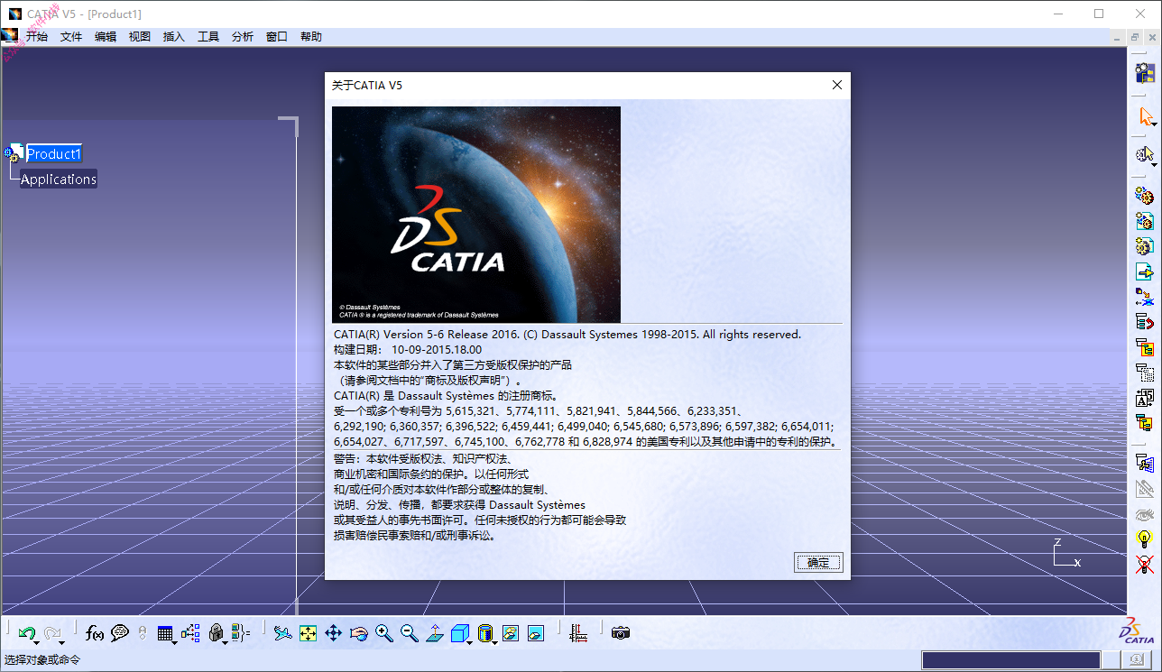Image resolution: width=1162 pixels, height=672 pixels.
Task: Click the yellow light bulb icon
Action: pos(1145,539)
